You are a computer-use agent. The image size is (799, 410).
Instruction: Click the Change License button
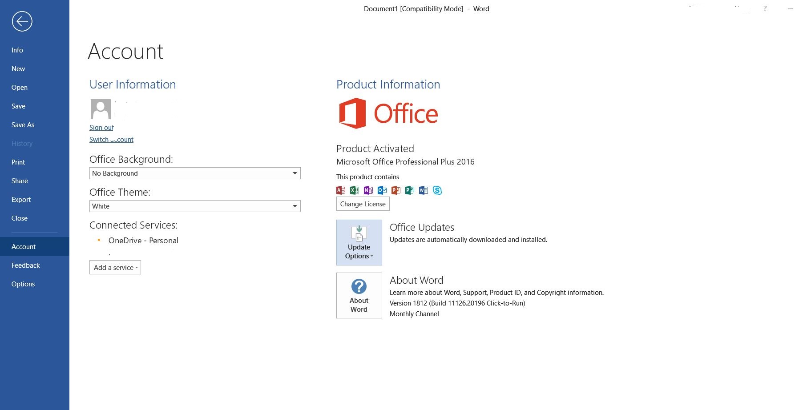point(363,204)
